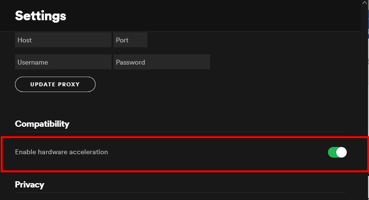369x200 pixels.
Task: Place cursor in the proxy Port box
Action: (x=130, y=40)
